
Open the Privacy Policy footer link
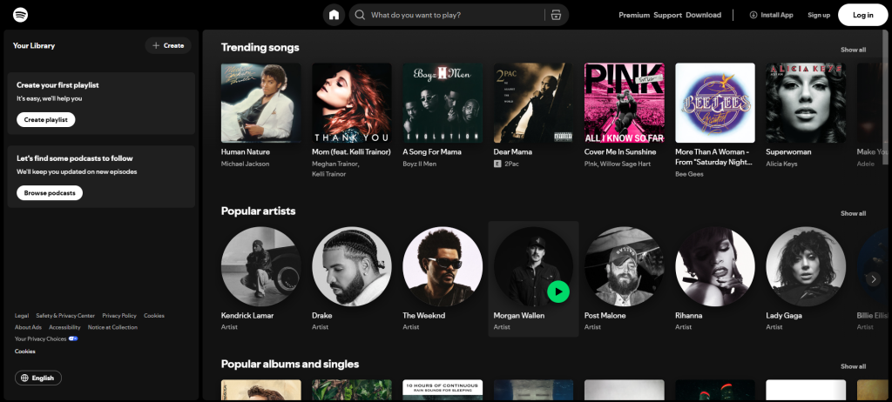(x=119, y=316)
